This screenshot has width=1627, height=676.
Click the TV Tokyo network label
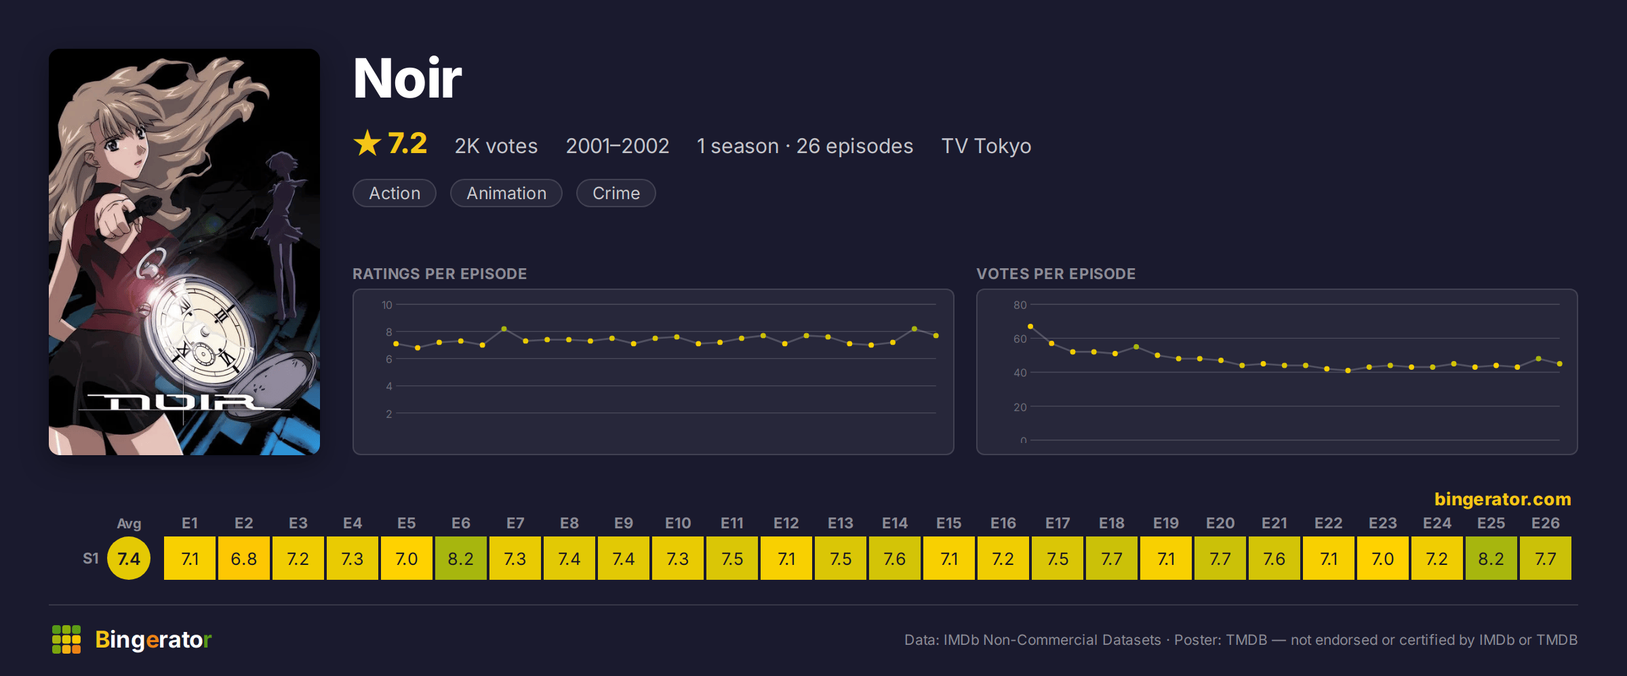986,146
